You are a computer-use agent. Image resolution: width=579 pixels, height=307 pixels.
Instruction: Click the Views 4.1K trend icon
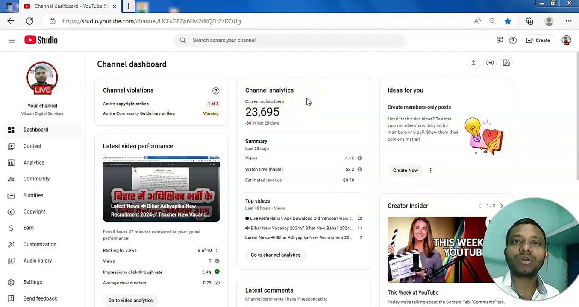[x=359, y=158]
